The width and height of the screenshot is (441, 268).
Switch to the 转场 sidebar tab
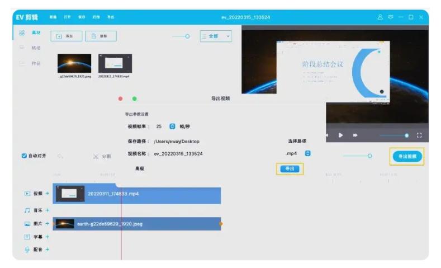36,48
